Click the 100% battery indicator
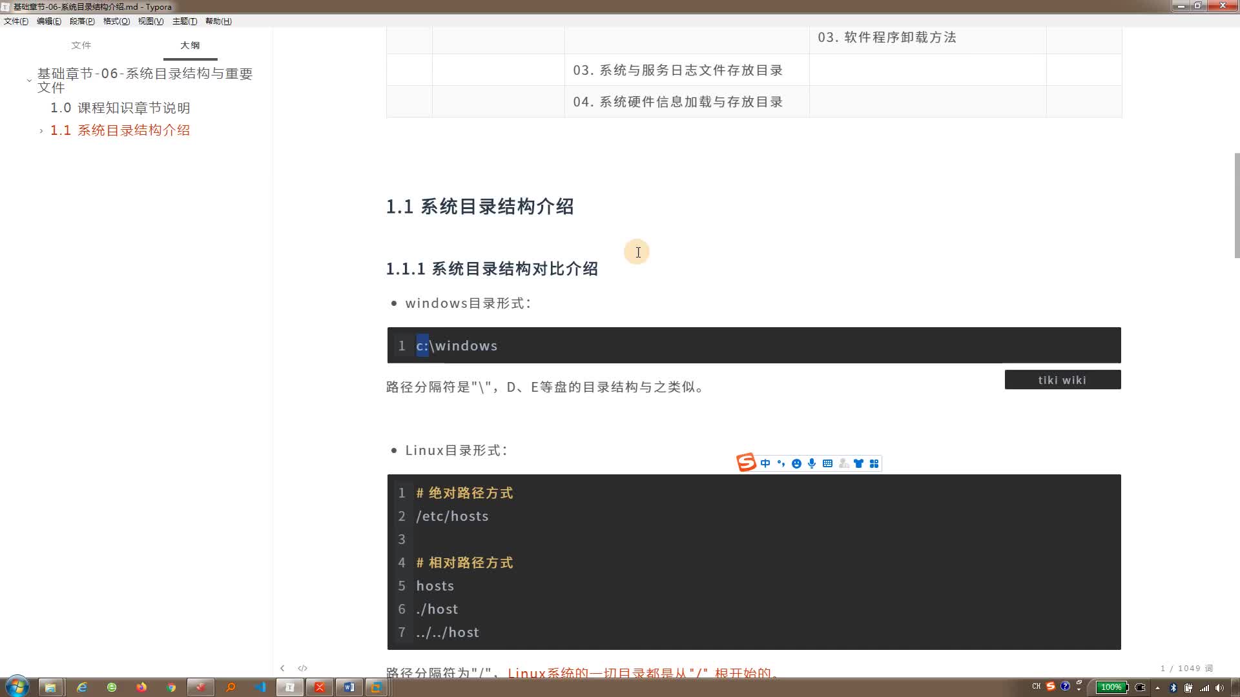This screenshot has height=697, width=1240. 1111,687
